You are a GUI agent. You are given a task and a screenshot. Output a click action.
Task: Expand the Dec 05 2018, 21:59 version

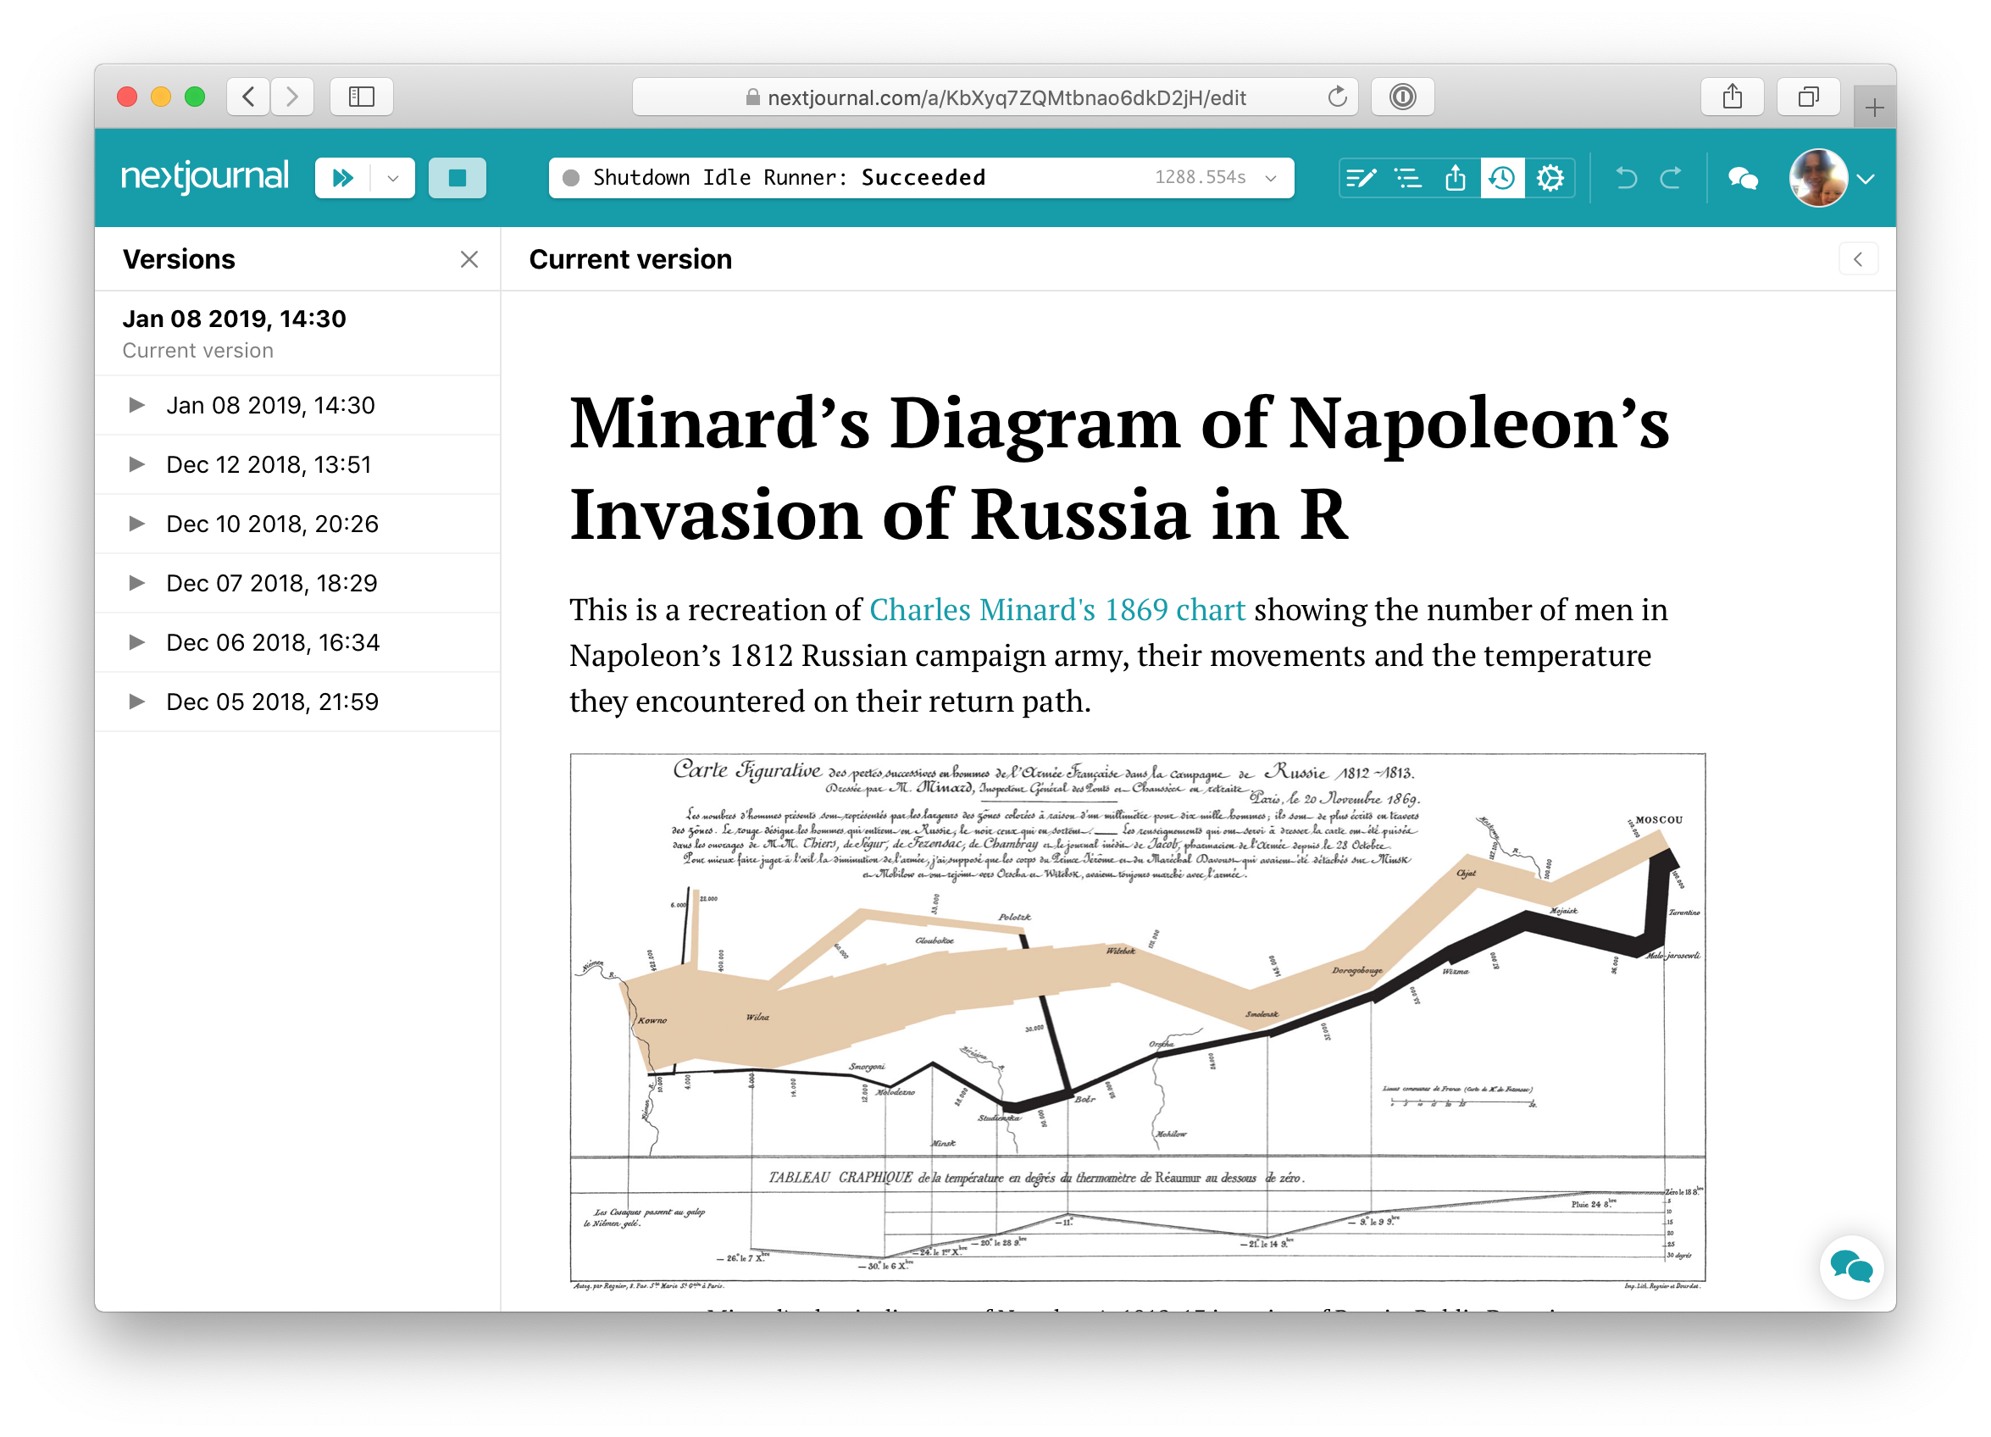tap(137, 702)
